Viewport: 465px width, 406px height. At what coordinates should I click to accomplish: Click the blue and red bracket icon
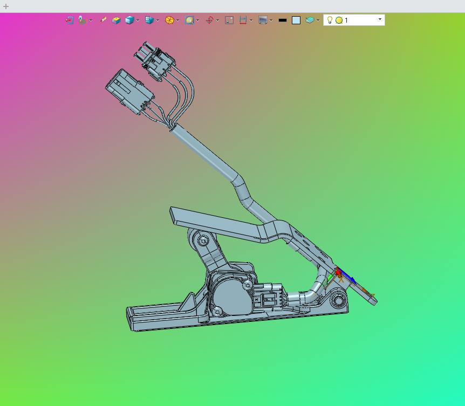point(243,20)
